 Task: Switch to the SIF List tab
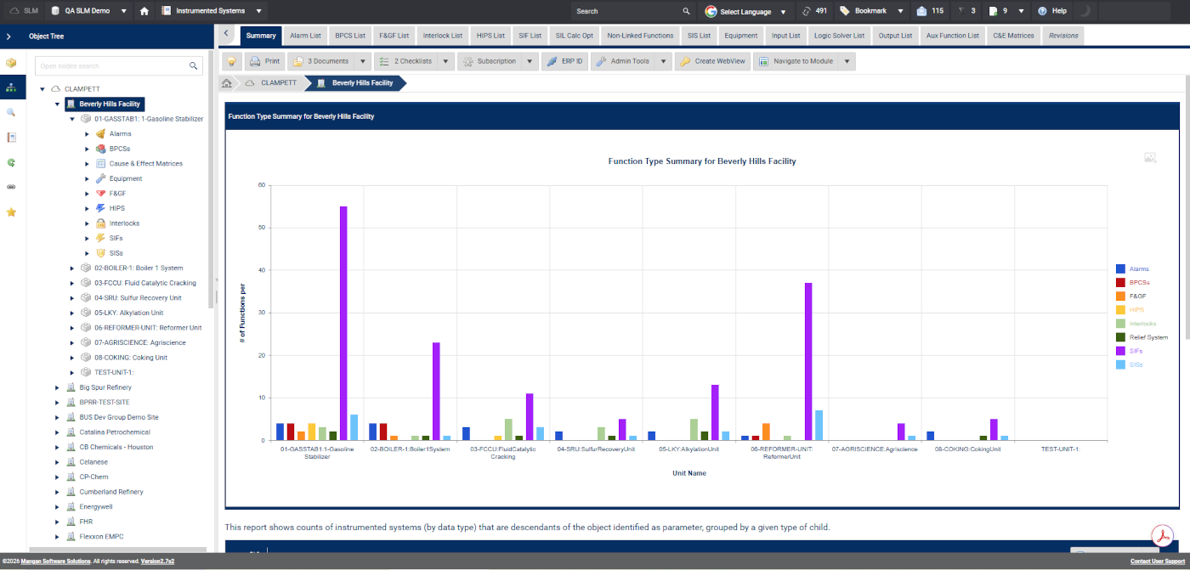point(530,36)
